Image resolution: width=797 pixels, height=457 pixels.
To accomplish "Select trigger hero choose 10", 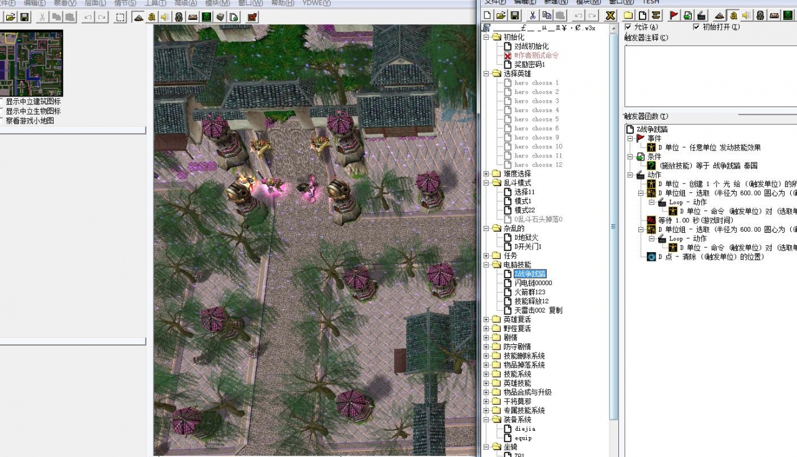I will (x=538, y=146).
